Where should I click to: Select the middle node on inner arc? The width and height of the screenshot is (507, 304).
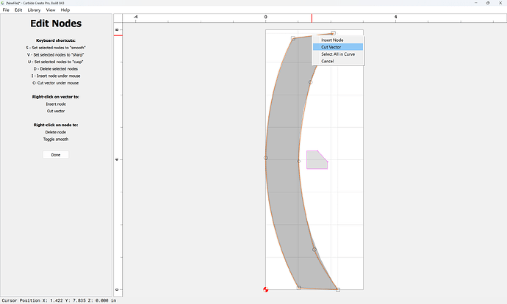click(299, 161)
